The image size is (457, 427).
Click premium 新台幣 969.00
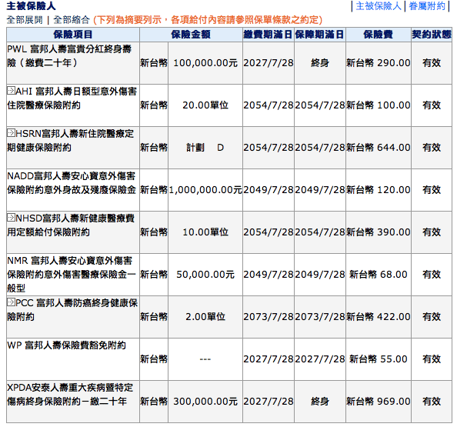[379, 402]
